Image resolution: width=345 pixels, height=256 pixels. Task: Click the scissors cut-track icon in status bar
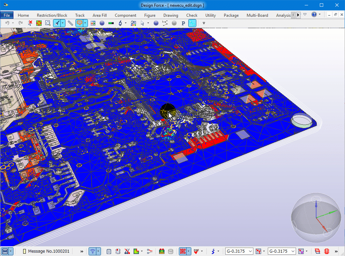(x=127, y=251)
